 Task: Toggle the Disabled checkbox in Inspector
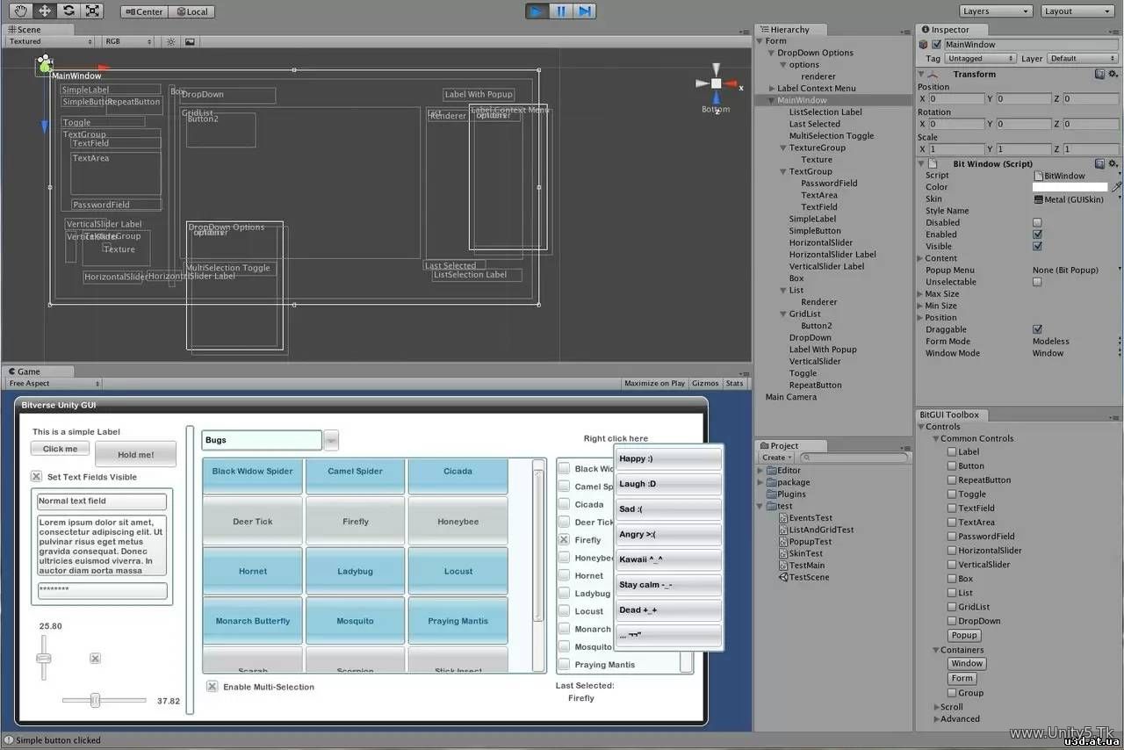tap(1037, 223)
